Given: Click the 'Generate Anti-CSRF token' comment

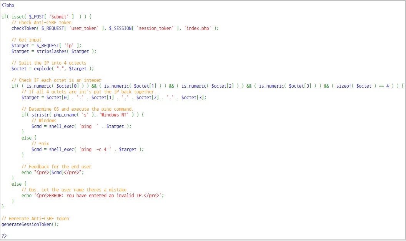Looking at the screenshot, I should click(35, 218).
